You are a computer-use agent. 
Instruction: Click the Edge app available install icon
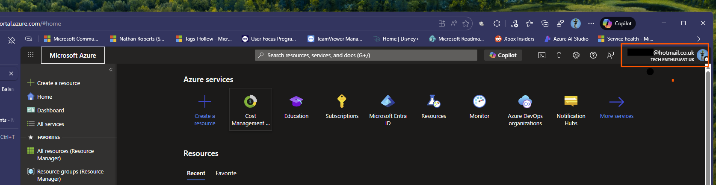[x=442, y=23]
